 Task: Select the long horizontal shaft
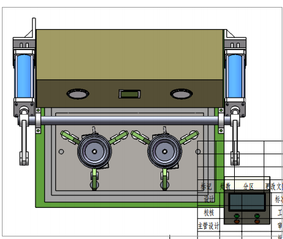(129, 120)
